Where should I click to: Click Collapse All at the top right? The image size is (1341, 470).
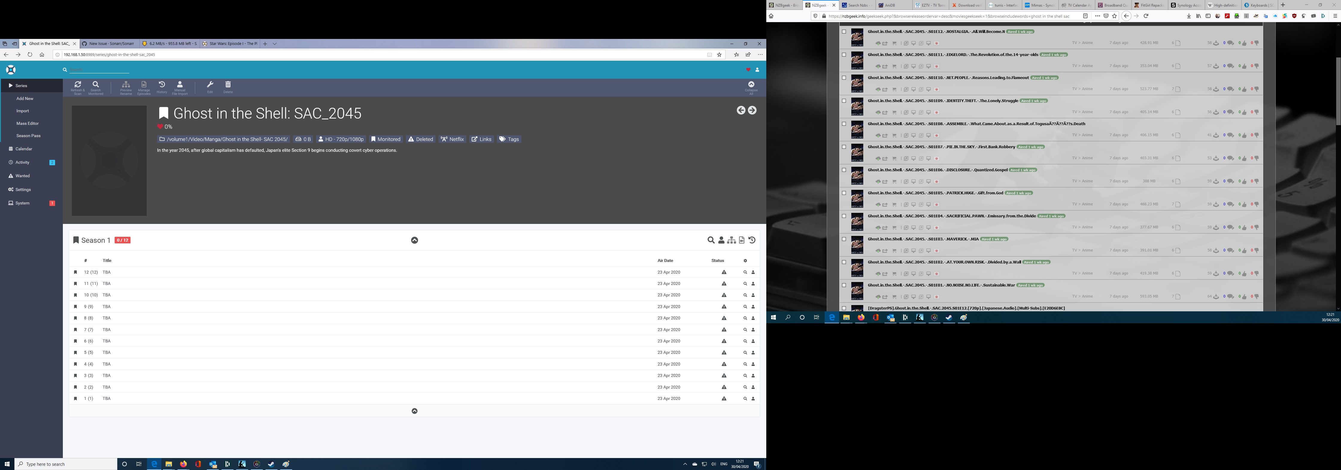pyautogui.click(x=751, y=87)
